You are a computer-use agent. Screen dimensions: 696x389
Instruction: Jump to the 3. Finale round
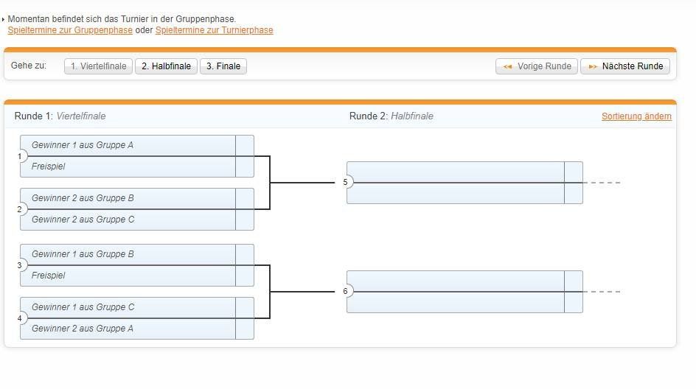223,66
